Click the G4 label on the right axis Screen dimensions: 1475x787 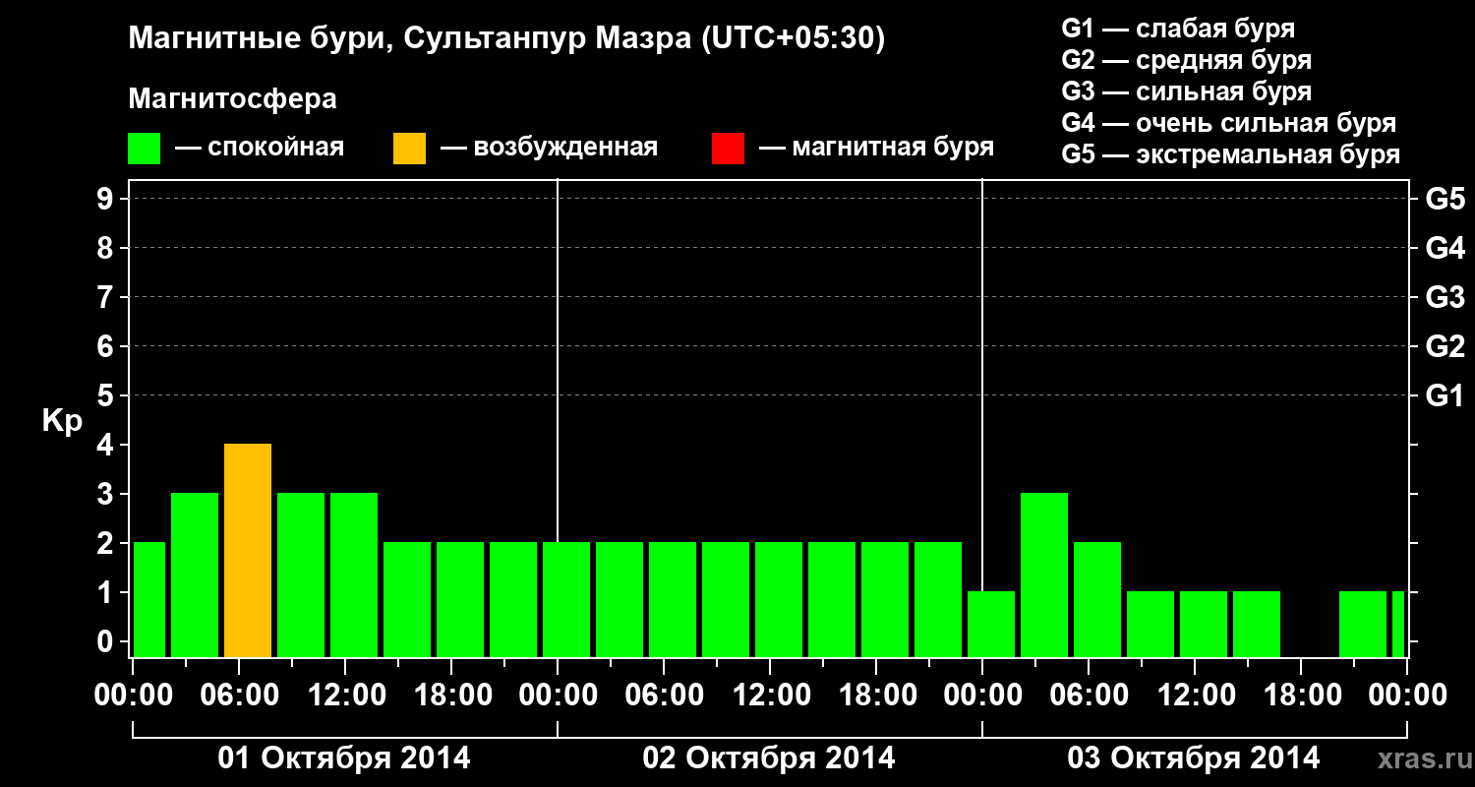tap(1445, 249)
